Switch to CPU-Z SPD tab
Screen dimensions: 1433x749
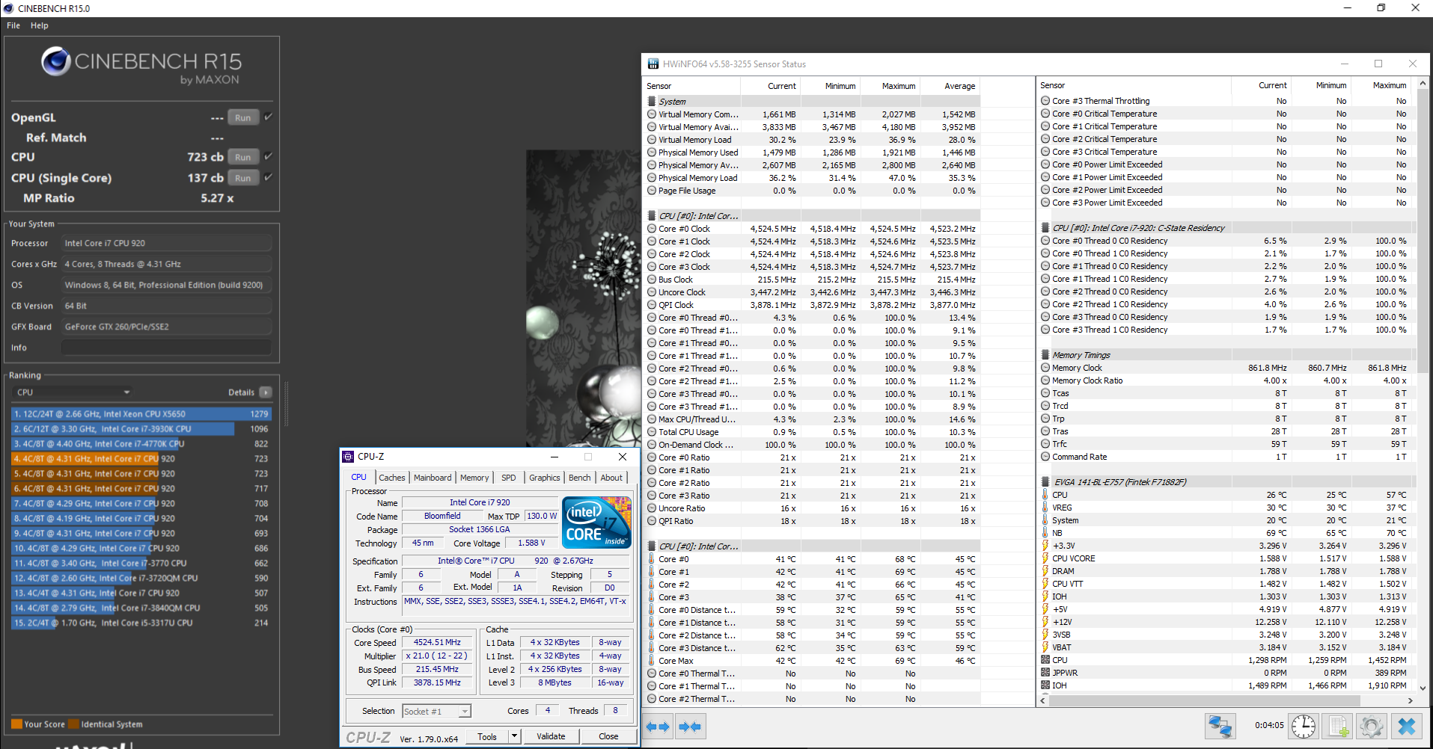point(509,478)
